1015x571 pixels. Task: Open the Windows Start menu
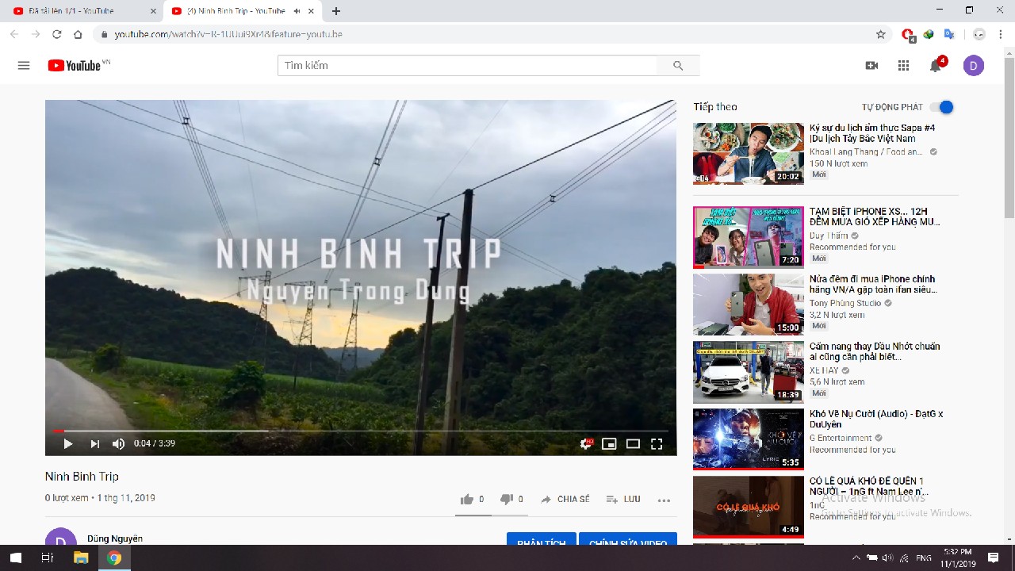point(16,558)
